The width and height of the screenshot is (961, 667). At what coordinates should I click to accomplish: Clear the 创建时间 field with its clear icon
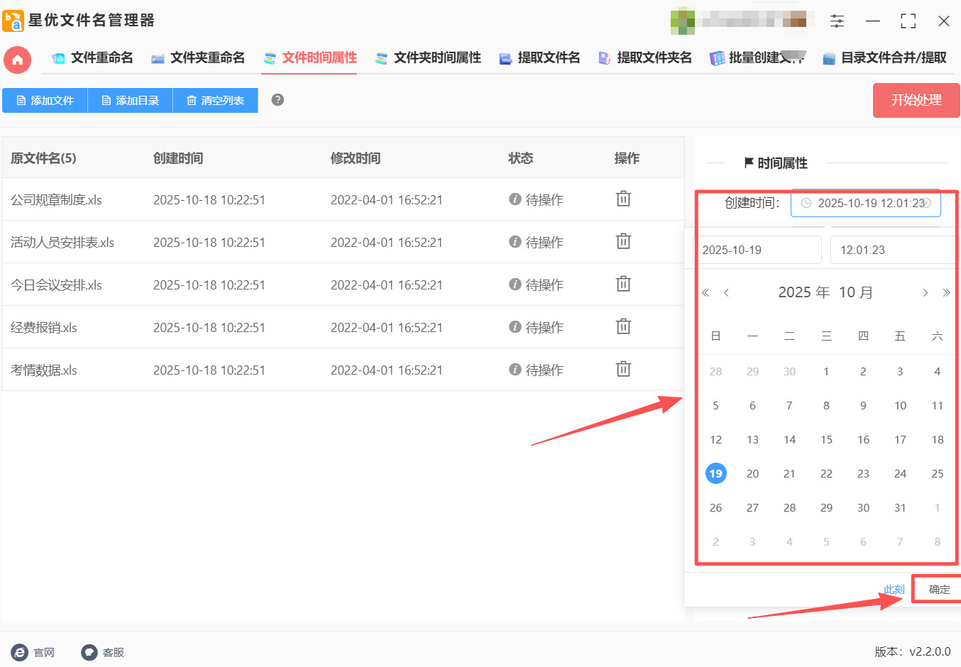click(926, 203)
